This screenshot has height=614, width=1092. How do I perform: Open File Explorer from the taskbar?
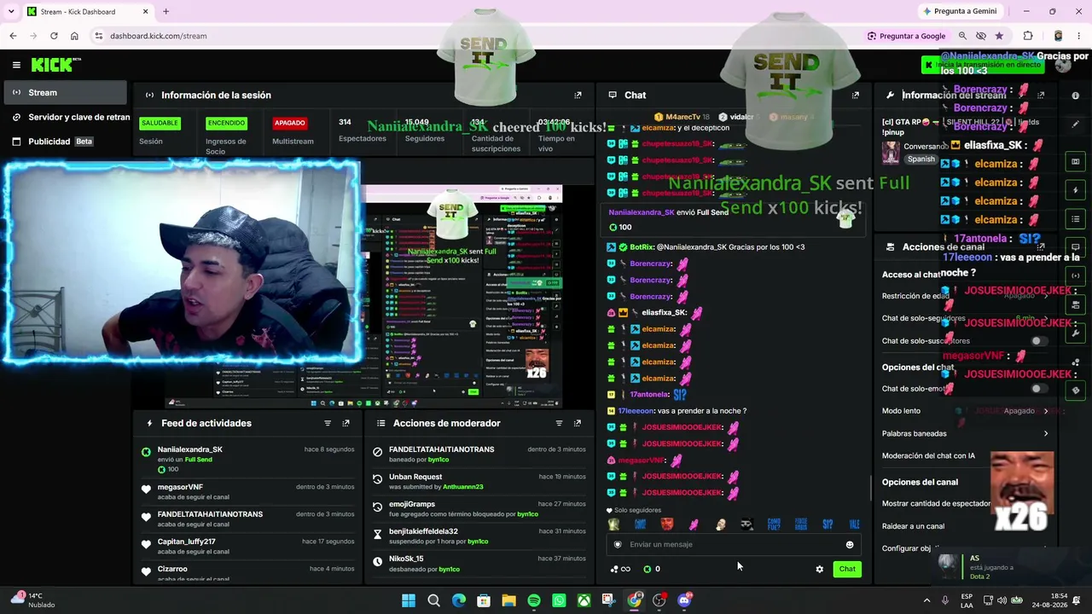pos(508,600)
